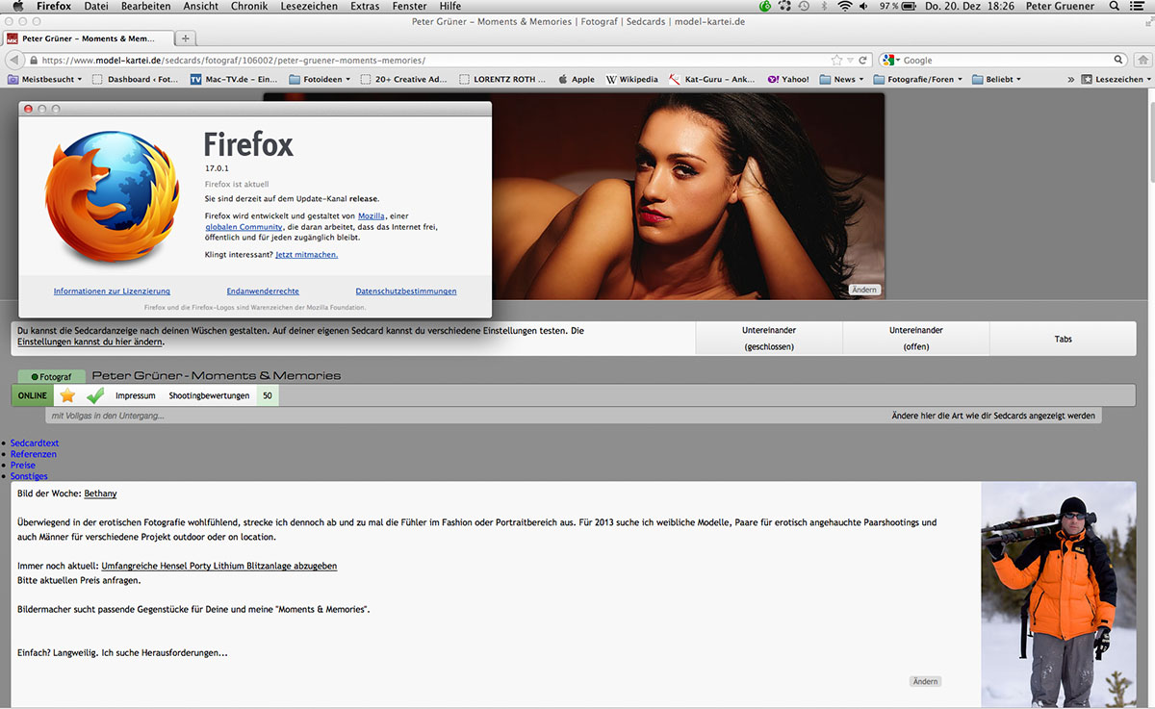1155x709 pixels.
Task: Click the Wi-Fi status icon
Action: [845, 6]
